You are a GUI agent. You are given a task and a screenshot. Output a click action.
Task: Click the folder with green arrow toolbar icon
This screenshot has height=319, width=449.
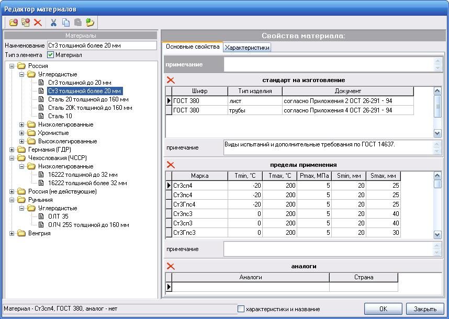pos(90,22)
